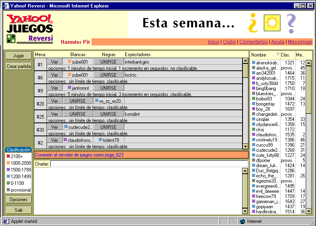The image size is (316, 226).
Task: Click gray provisional legend square
Action: click(x=8, y=190)
